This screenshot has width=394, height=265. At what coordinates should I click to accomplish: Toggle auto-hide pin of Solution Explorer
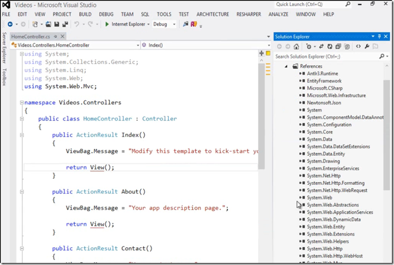point(379,37)
